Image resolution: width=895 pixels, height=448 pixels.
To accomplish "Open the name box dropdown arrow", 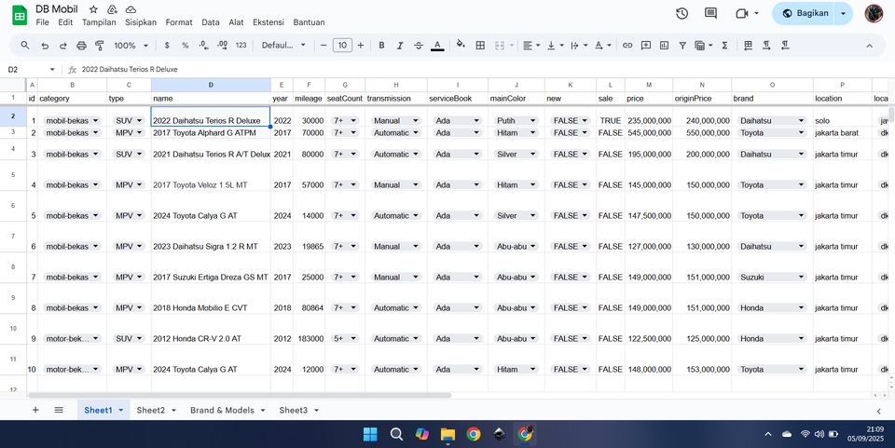I will [52, 70].
